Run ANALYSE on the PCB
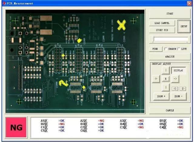 (170, 56)
